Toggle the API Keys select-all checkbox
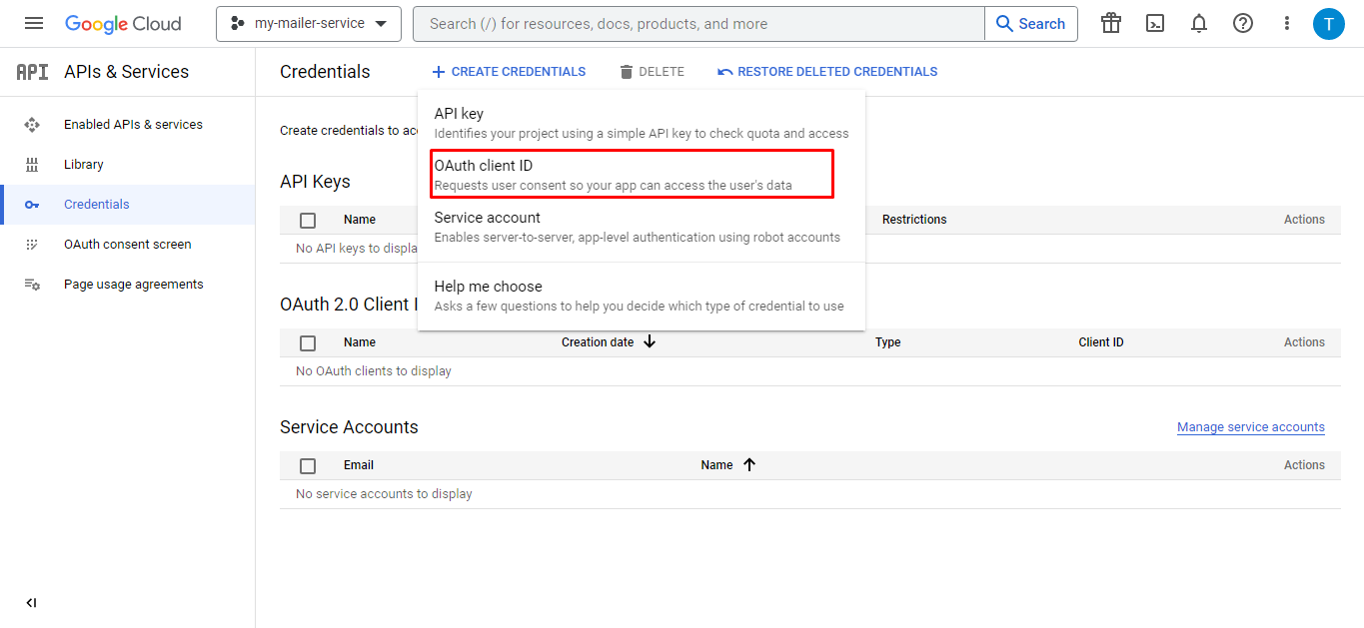This screenshot has width=1364, height=628. [x=307, y=220]
